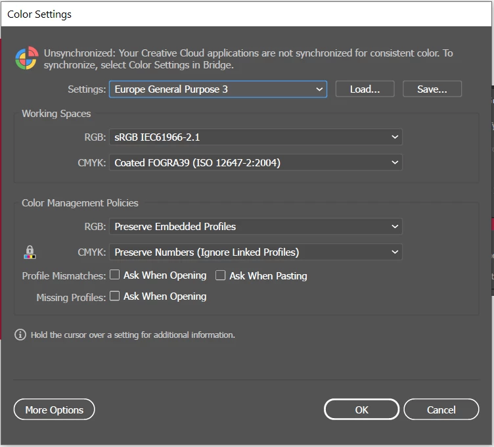Enable Ask When Pasting checkbox
The width and height of the screenshot is (494, 447).
coord(220,275)
